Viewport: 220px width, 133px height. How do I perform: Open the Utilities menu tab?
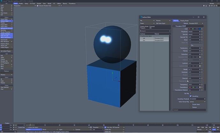click(59, 4)
